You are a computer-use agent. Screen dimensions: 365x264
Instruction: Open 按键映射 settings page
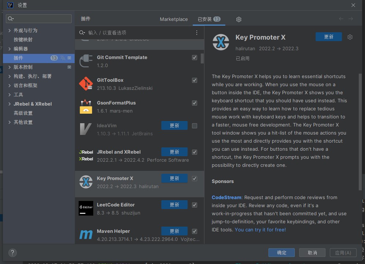[x=23, y=40]
